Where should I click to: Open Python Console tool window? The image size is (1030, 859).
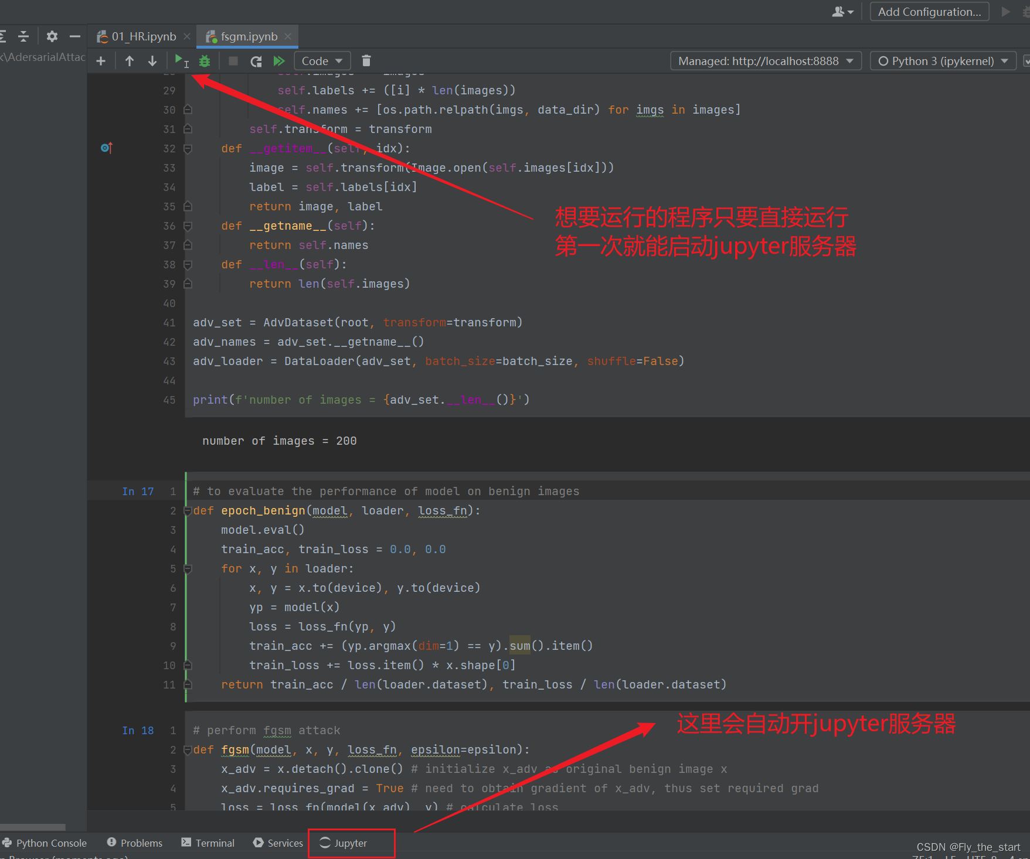click(x=45, y=843)
